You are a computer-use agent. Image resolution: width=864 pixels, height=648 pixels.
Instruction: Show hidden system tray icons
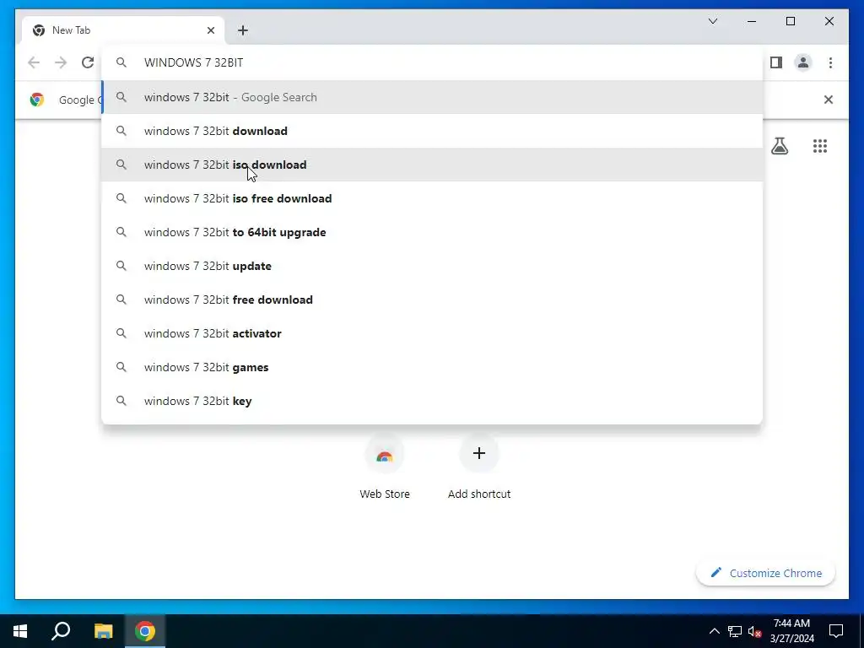click(714, 631)
